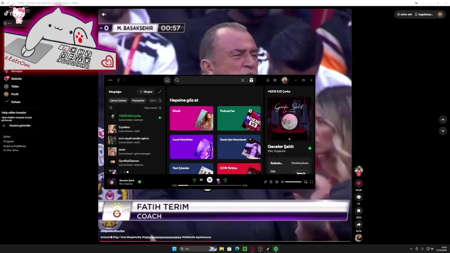Toggle repeat in Spotify player
Screen dimensions: 450x253
[225, 180]
